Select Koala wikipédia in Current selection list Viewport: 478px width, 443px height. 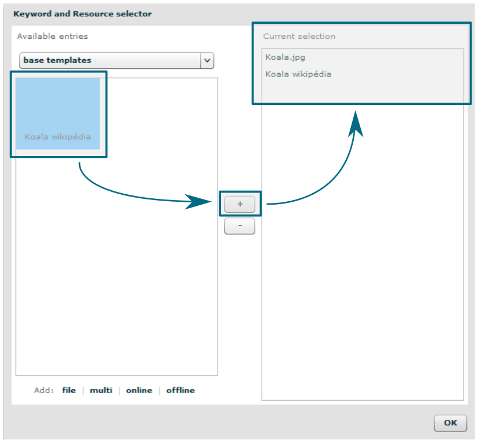click(298, 74)
